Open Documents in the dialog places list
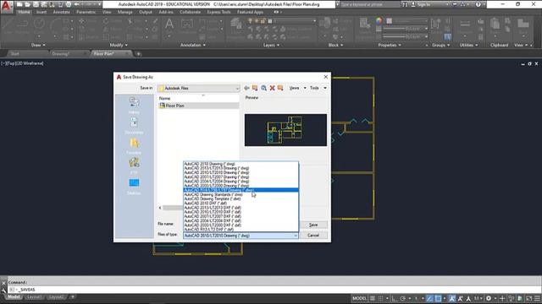This screenshot has width=542, height=304. [x=134, y=125]
